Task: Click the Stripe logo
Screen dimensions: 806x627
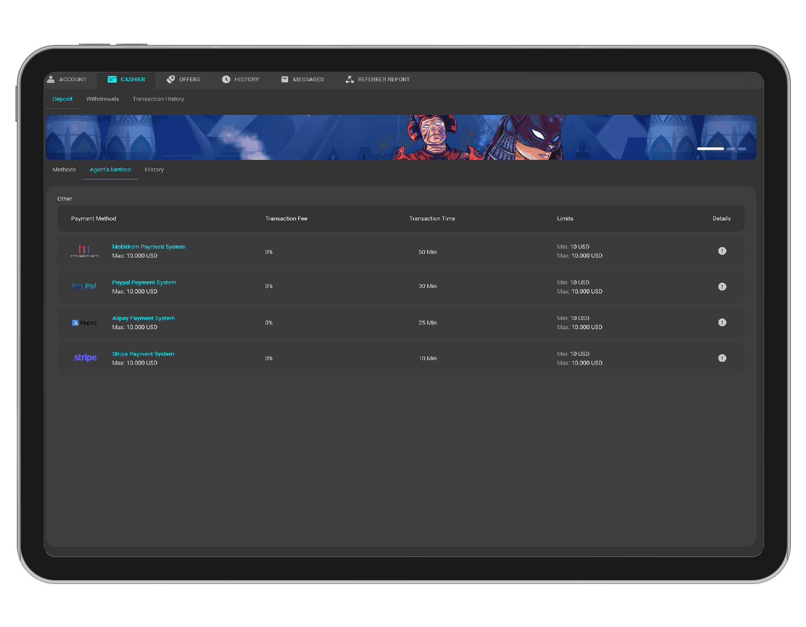Action: [x=85, y=358]
